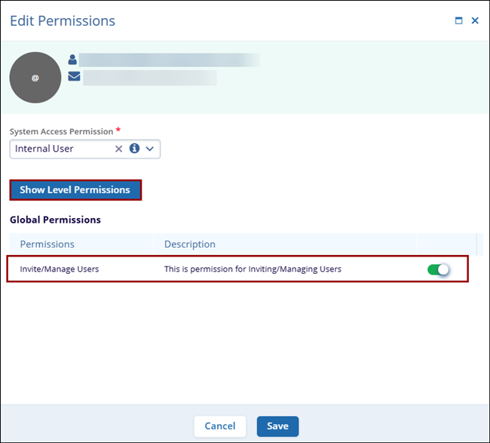Click the System Access Permission label
This screenshot has height=443, width=490.
click(x=61, y=131)
